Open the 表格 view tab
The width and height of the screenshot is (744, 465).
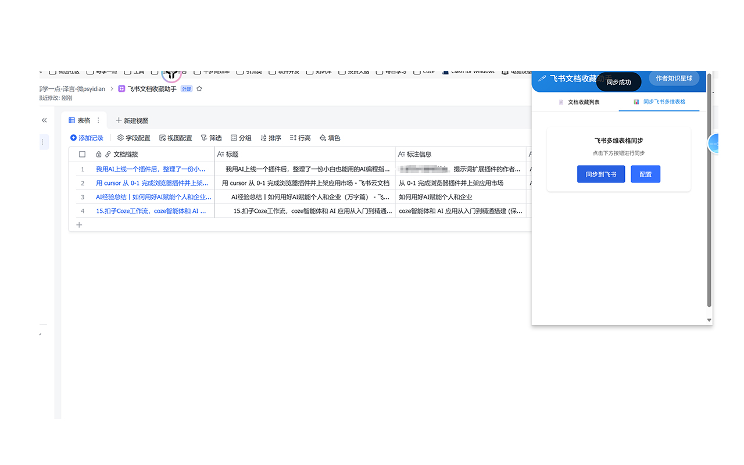pos(80,120)
